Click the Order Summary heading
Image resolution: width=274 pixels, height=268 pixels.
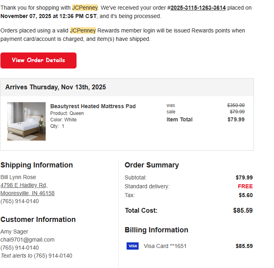coord(152,165)
